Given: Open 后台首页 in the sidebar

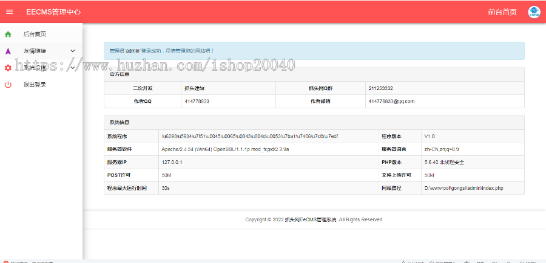Looking at the screenshot, I should click(x=35, y=34).
